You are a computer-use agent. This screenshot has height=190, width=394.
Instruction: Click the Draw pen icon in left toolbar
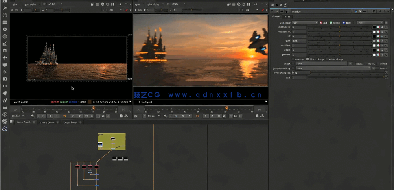click(x=5, y=8)
